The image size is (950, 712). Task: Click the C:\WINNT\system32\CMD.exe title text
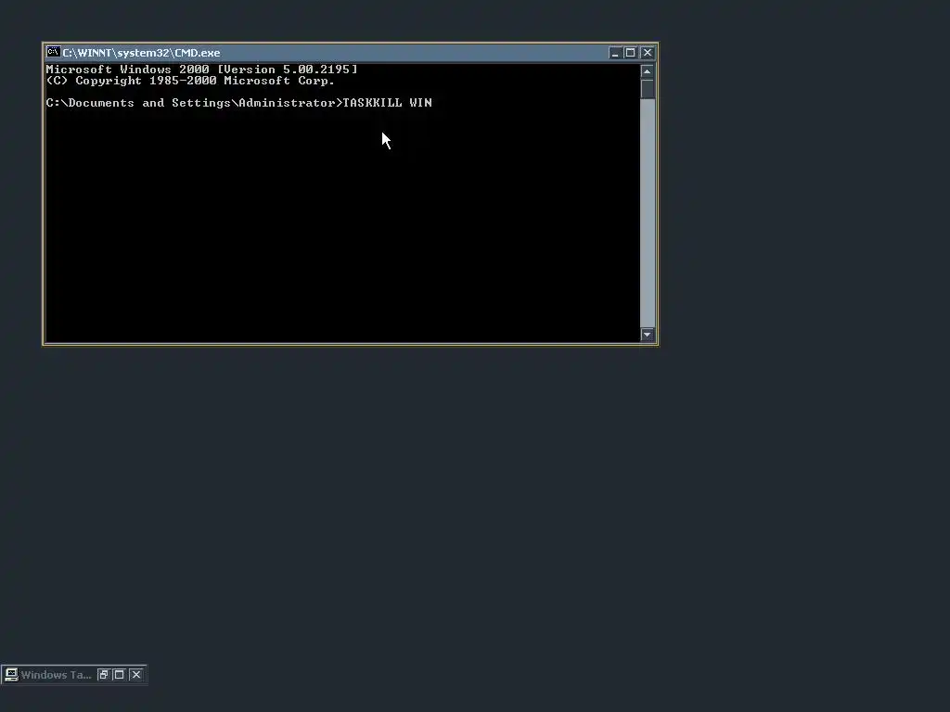pos(141,53)
